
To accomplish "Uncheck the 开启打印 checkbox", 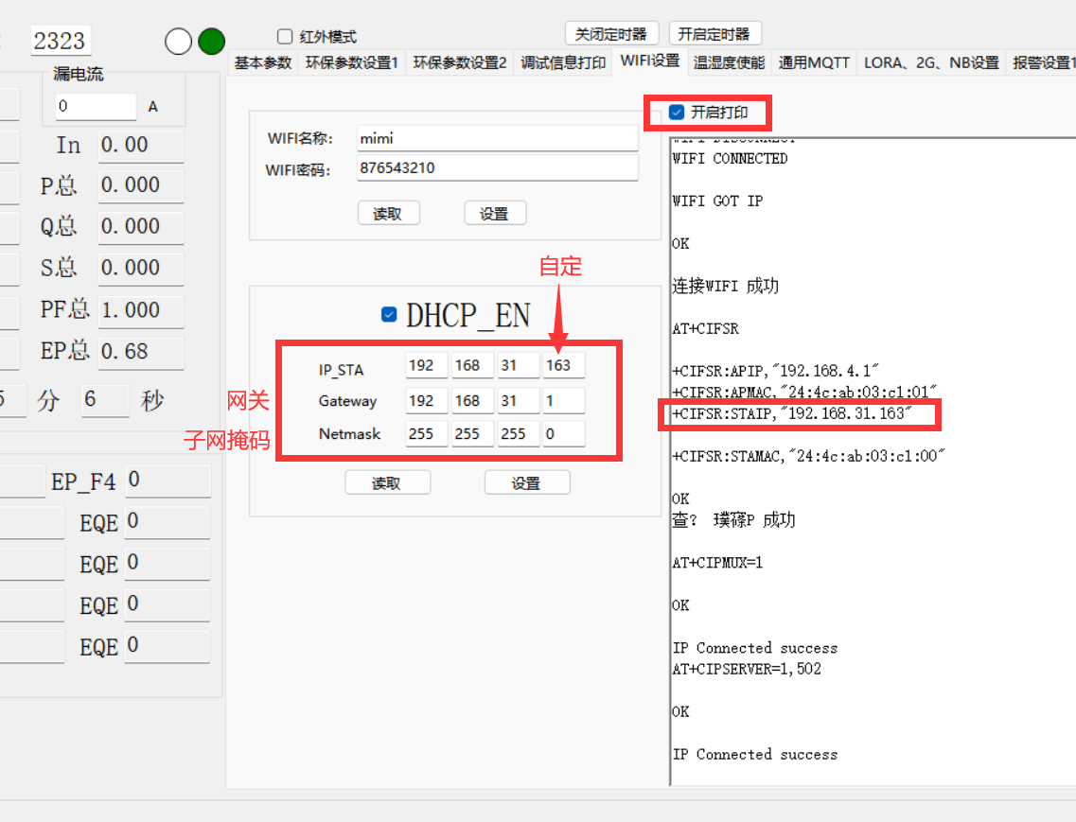I will coord(677,113).
